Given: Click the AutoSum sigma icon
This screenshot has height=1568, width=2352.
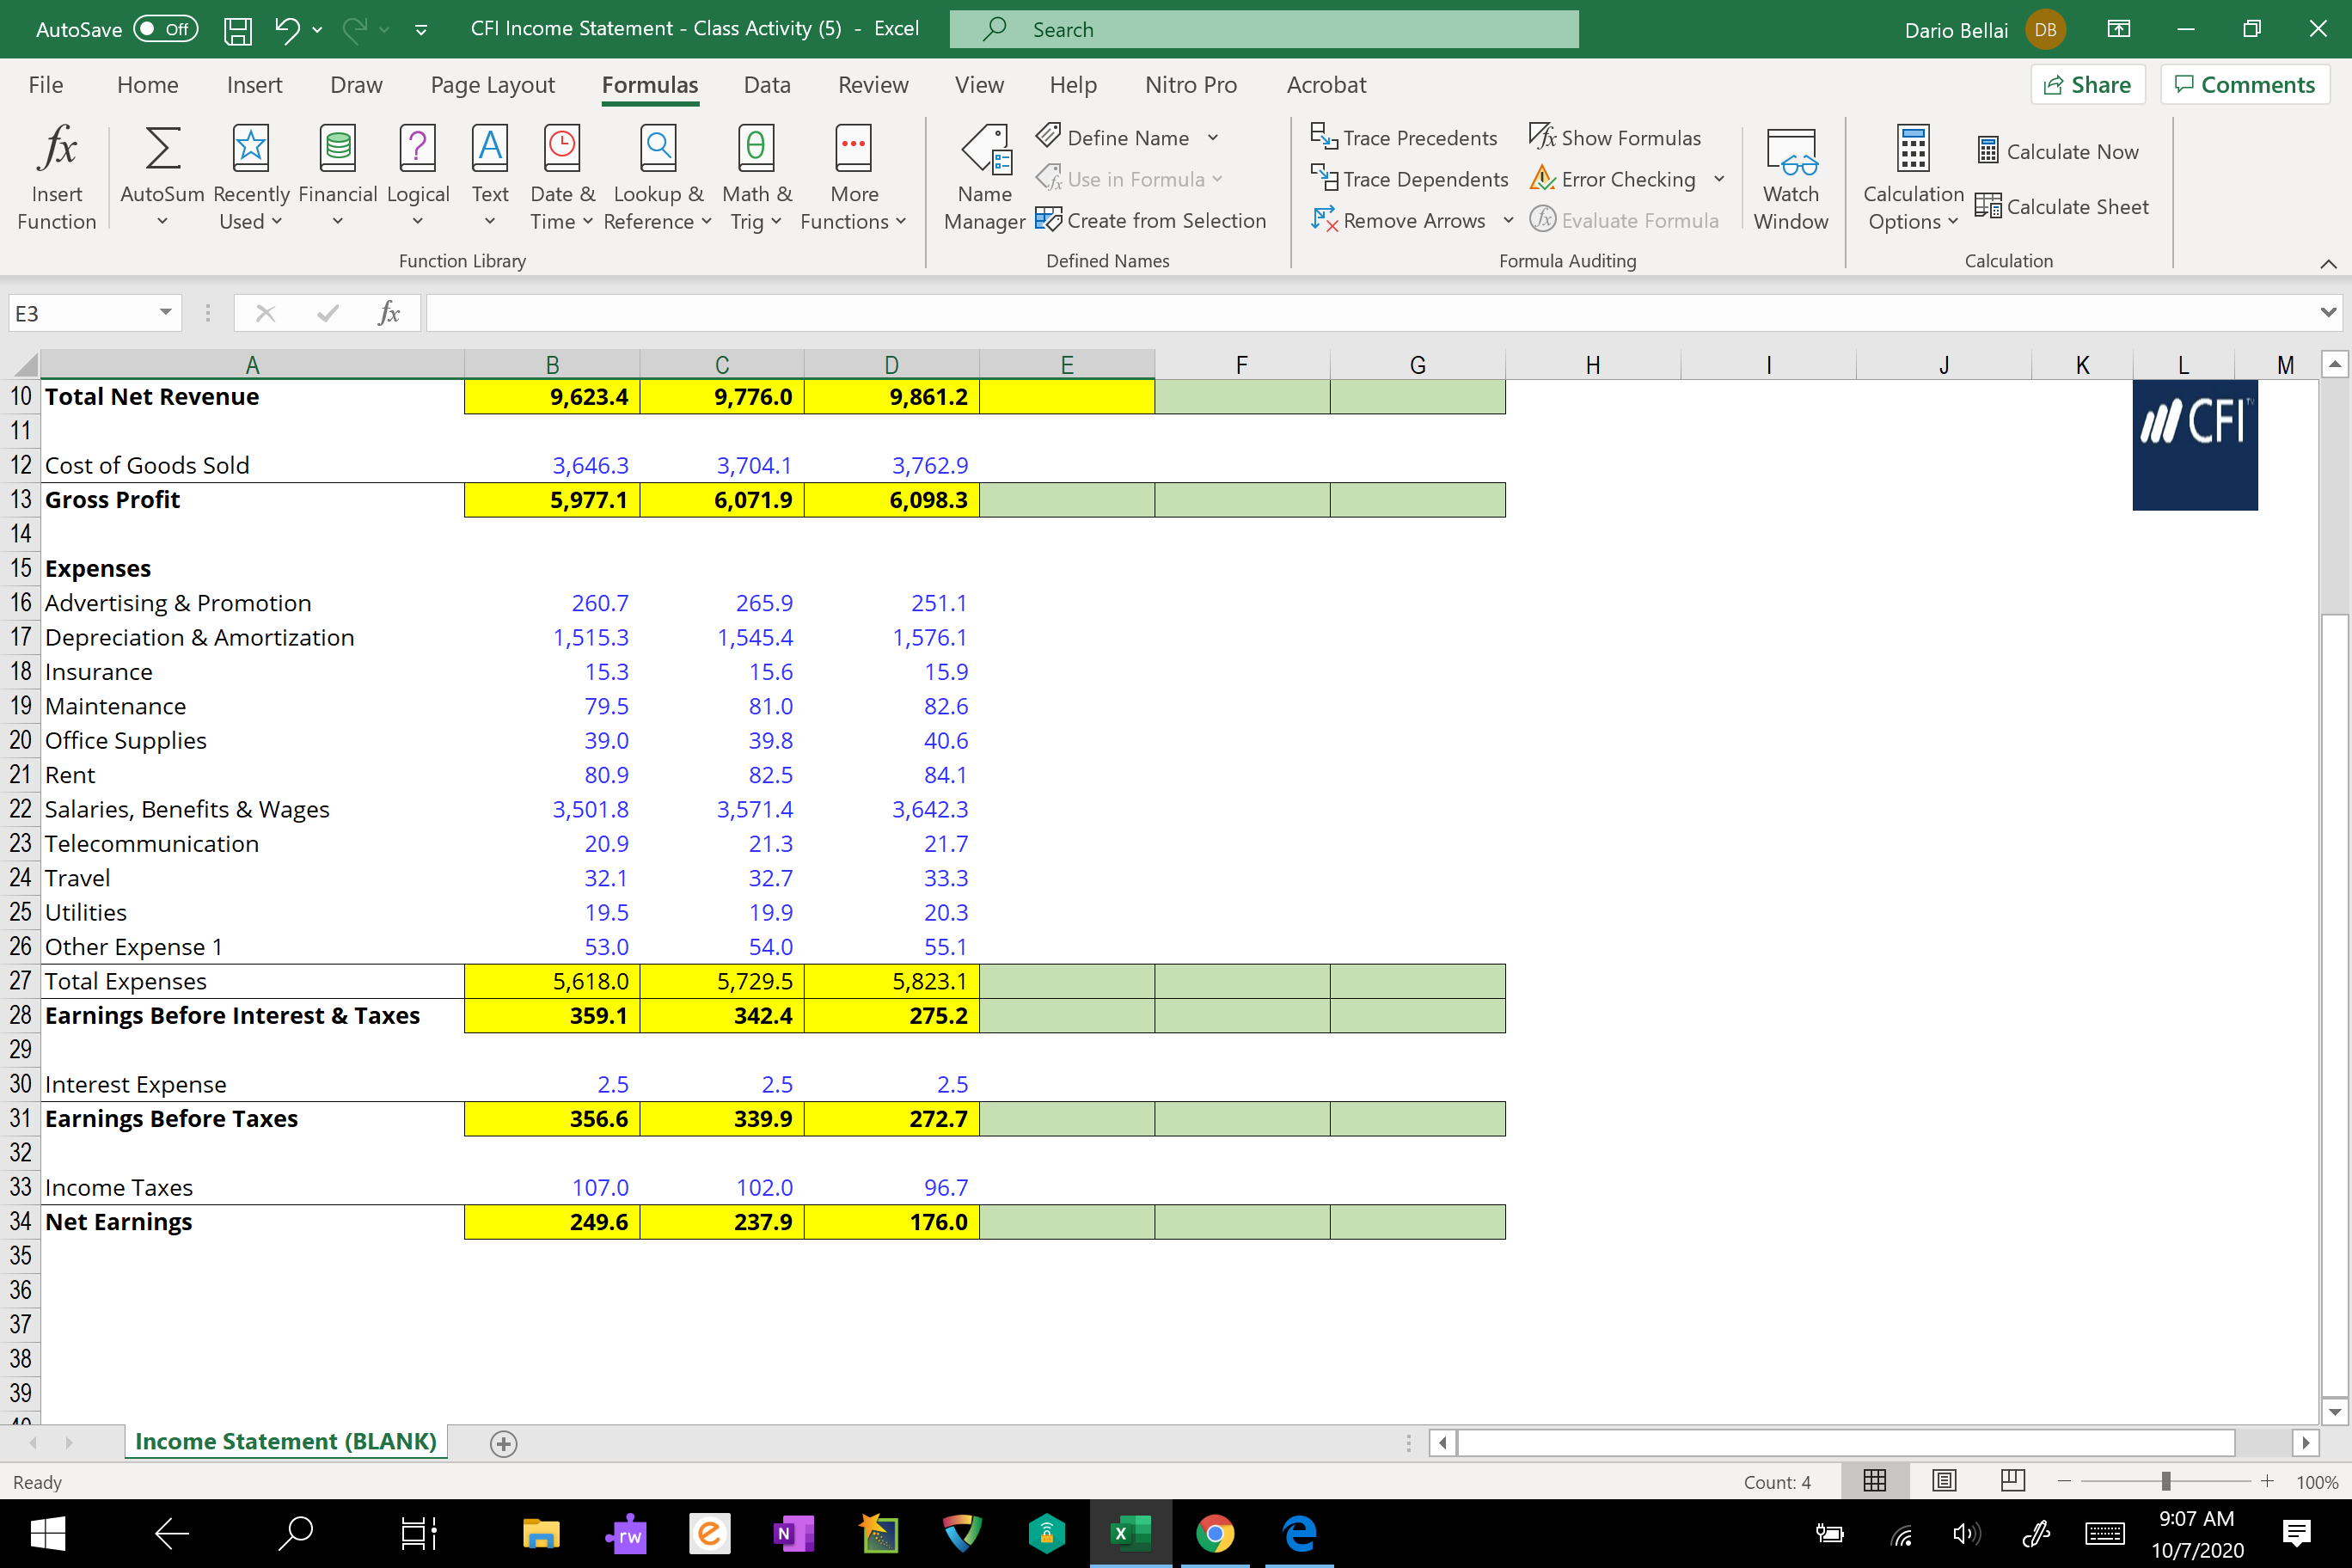Looking at the screenshot, I should [x=162, y=149].
